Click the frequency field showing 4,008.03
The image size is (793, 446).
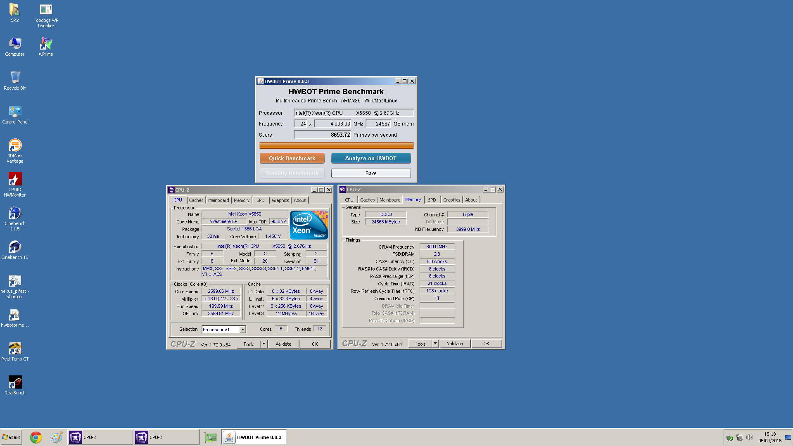[x=332, y=123]
